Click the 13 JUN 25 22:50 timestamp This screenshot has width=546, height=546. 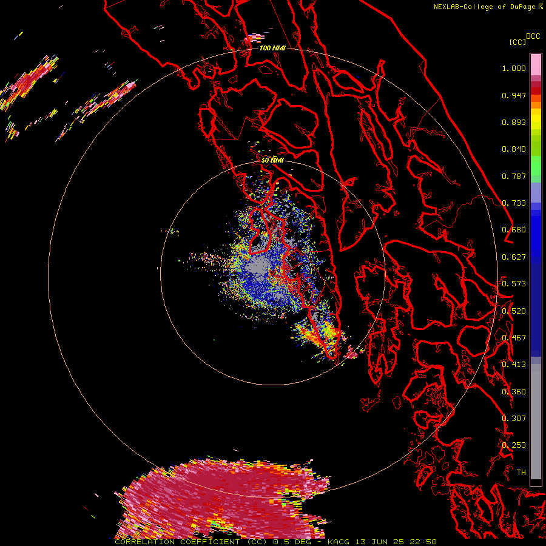396,542
